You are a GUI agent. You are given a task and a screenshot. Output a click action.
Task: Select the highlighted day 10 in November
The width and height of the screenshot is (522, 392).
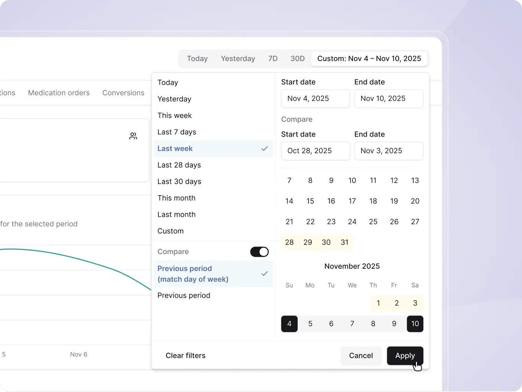coord(415,324)
